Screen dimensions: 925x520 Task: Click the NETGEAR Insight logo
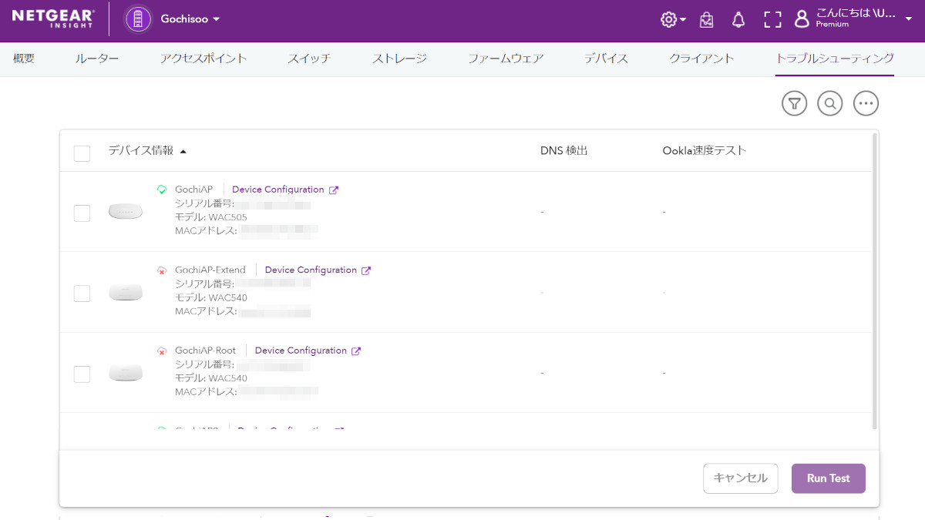(53, 18)
